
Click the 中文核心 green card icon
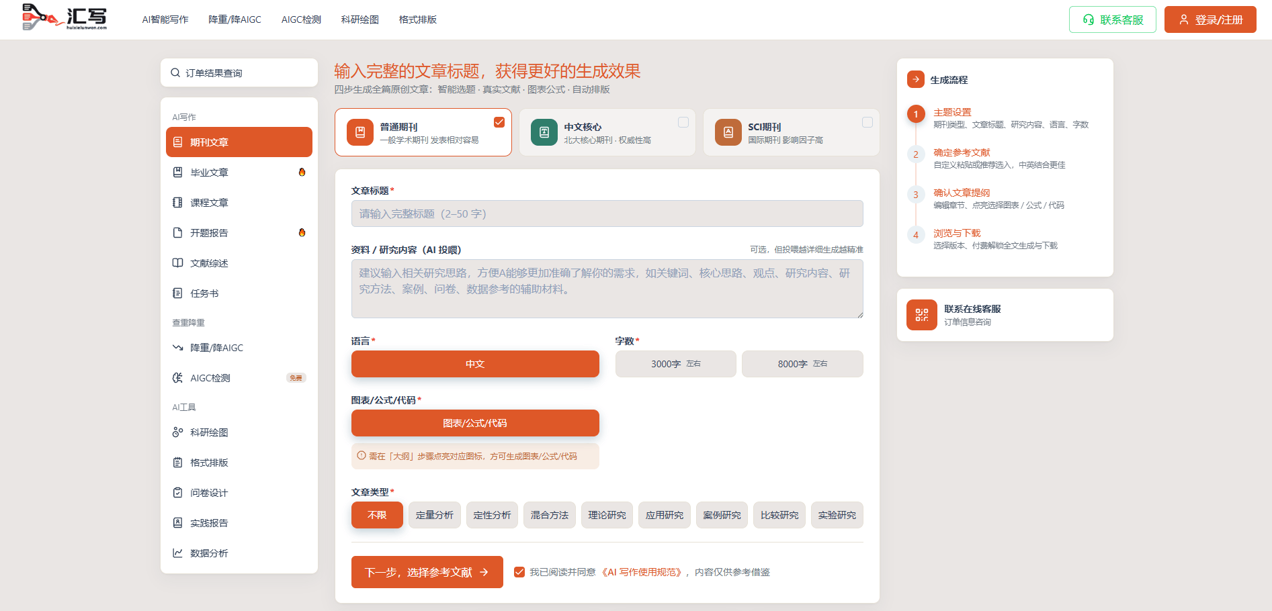[x=544, y=132]
